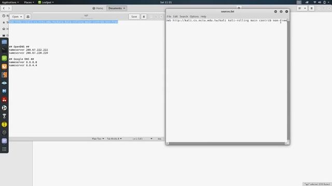The width and height of the screenshot is (332, 186).
Task: Click the purple square dock icon
Action: pos(4,141)
